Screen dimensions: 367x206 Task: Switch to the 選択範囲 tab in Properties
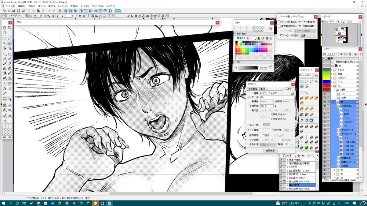(x=253, y=89)
